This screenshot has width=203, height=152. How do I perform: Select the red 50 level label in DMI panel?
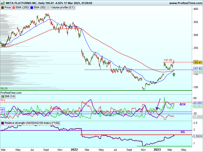tap(2, 100)
